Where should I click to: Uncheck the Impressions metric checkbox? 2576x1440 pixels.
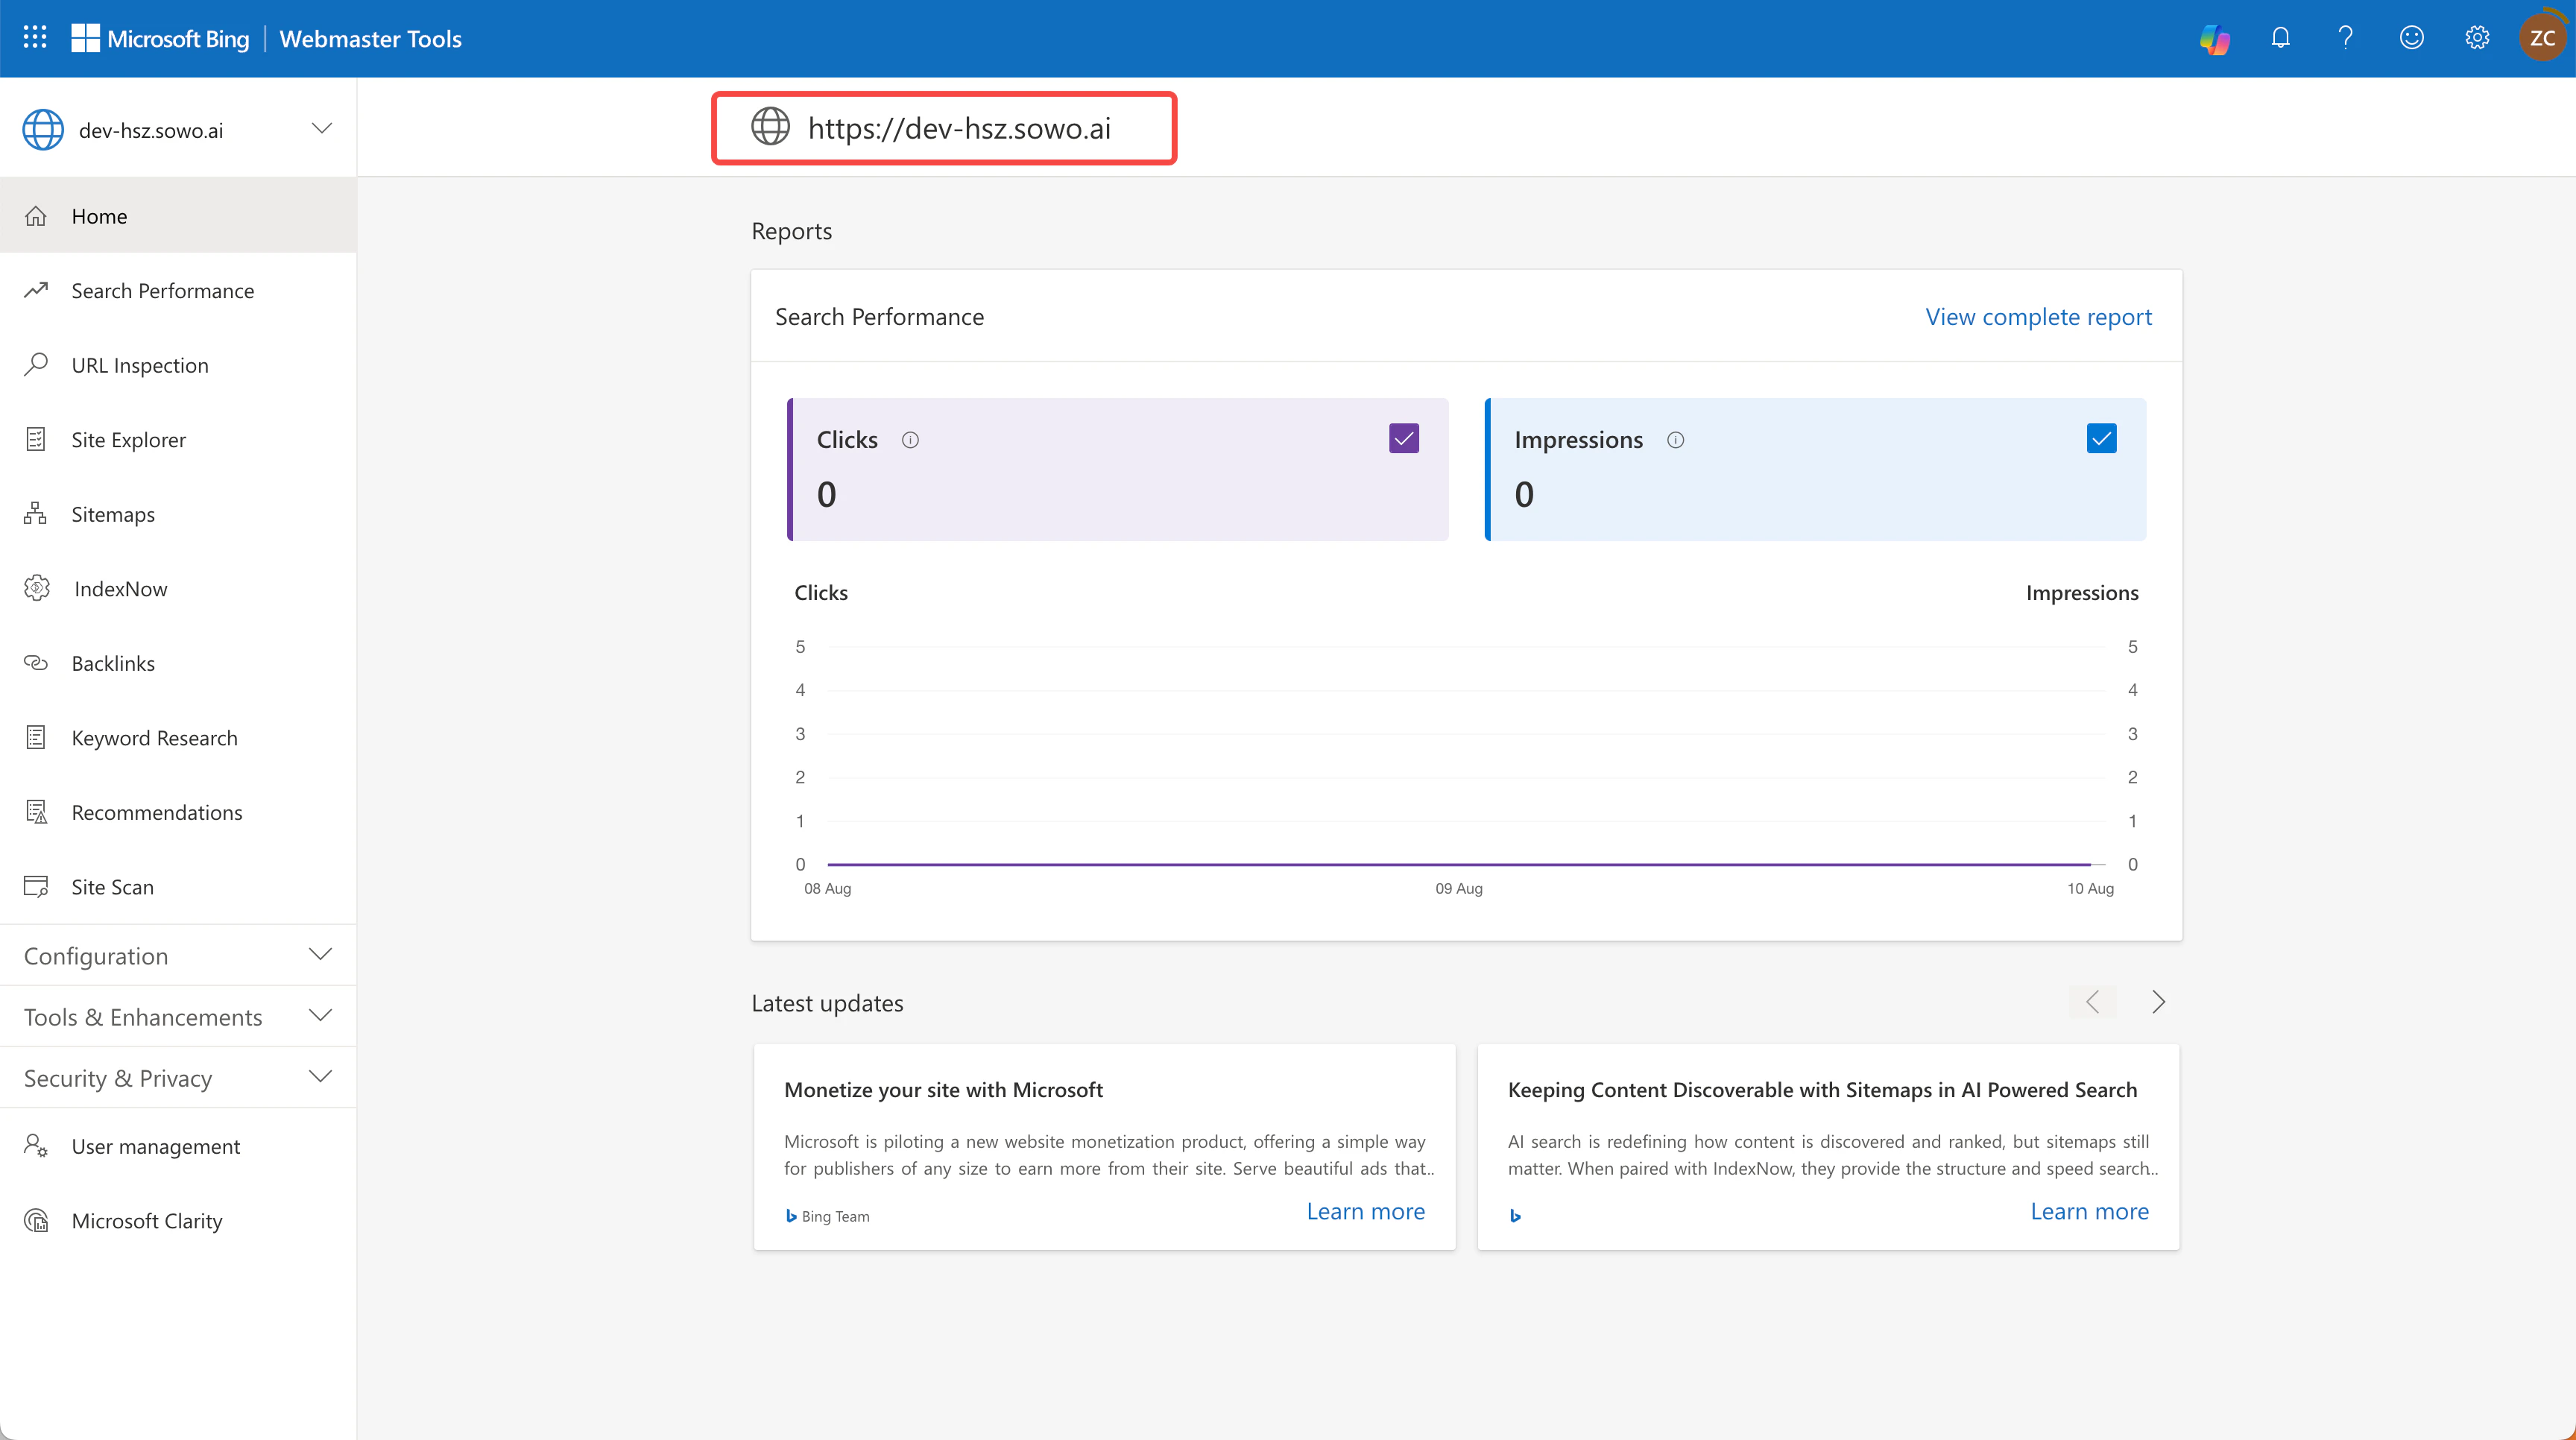(x=2101, y=439)
